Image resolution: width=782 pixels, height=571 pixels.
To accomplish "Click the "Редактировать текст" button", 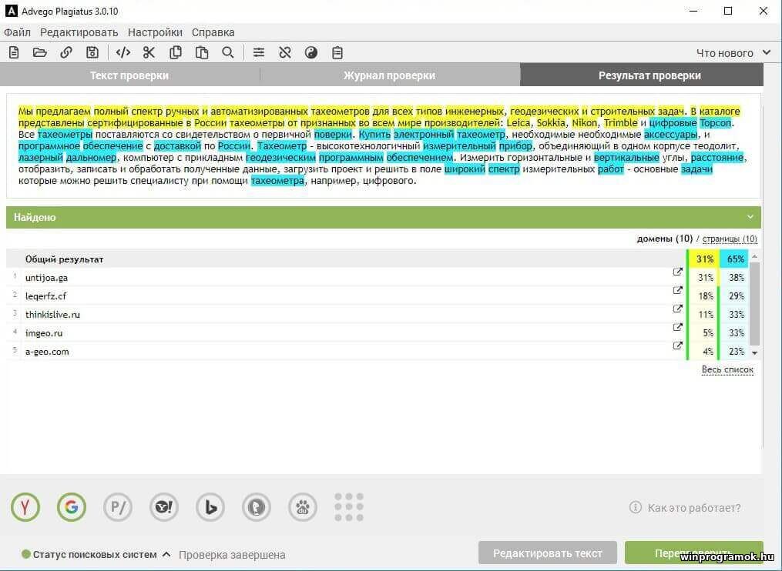I will [548, 553].
